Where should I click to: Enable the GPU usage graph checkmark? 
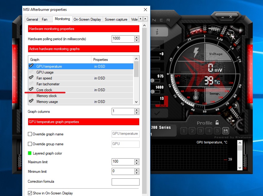31,72
